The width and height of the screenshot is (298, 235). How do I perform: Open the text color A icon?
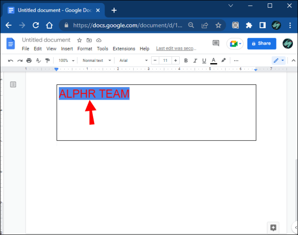pyautogui.click(x=214, y=61)
